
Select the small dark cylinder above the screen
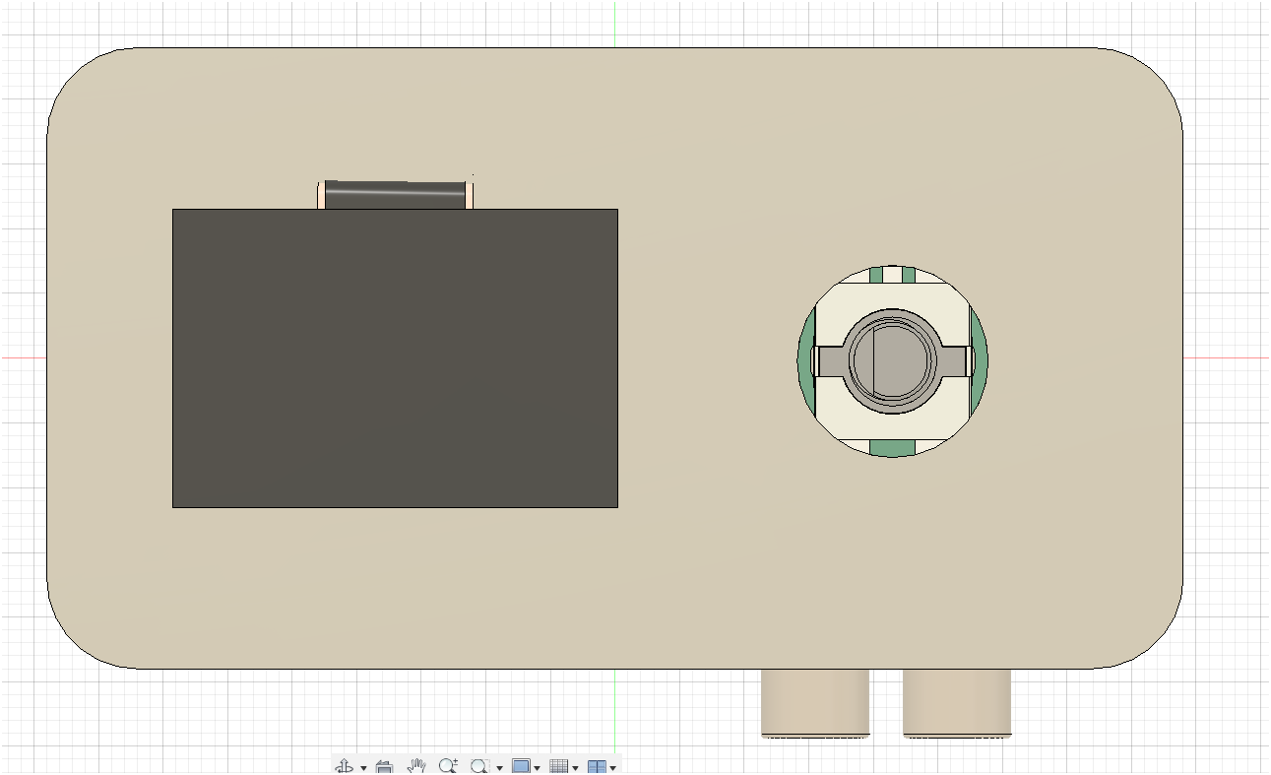point(395,195)
